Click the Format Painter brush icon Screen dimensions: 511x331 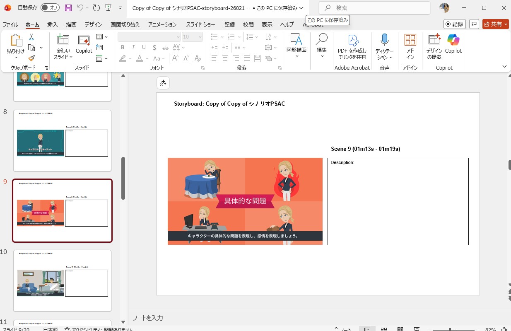click(31, 58)
